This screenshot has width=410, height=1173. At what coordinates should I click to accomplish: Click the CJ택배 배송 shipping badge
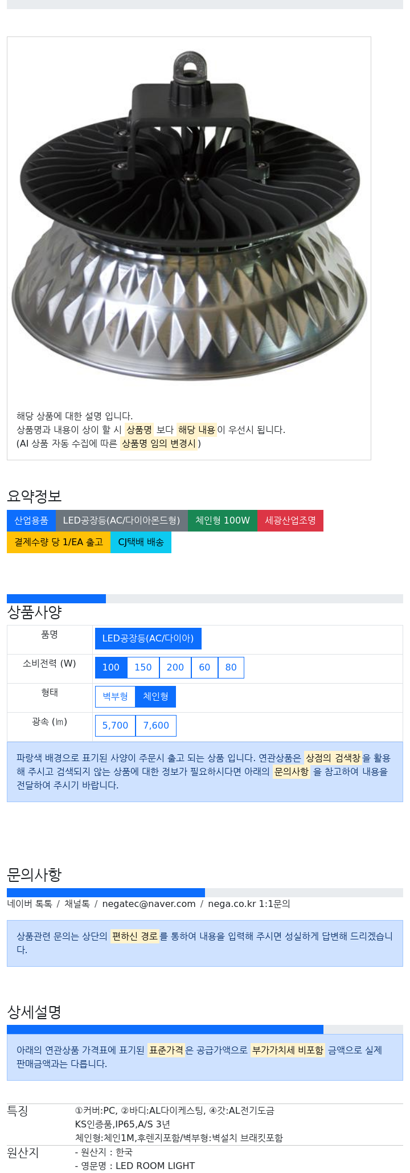click(141, 542)
